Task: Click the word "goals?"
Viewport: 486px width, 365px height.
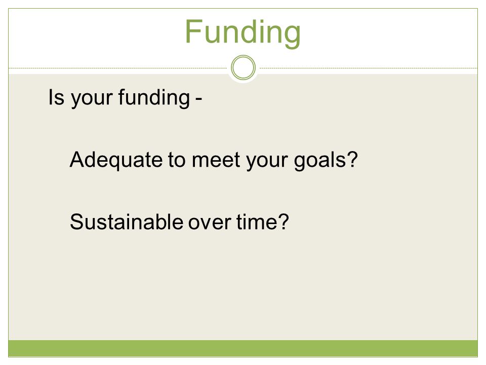Action: [x=326, y=160]
